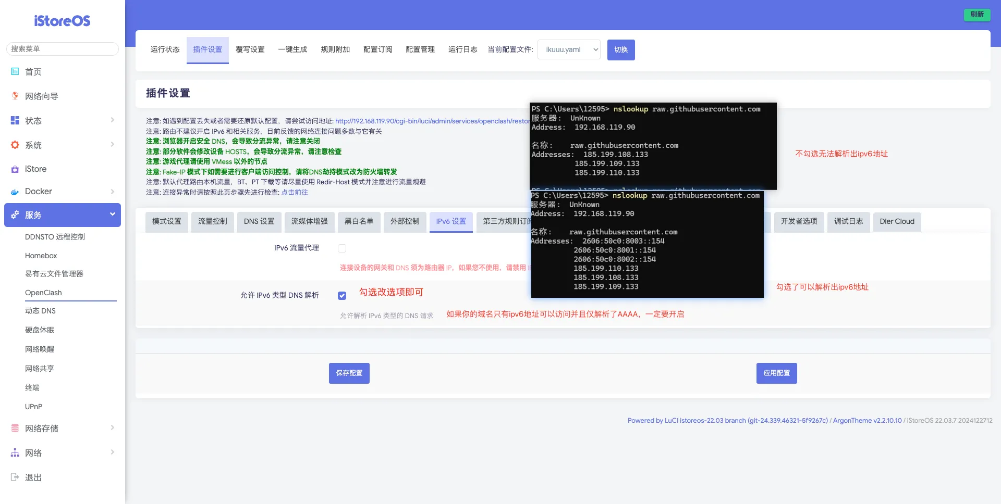Click the home icon beside 首页
Viewport: 1001px width, 504px height.
[x=15, y=72]
